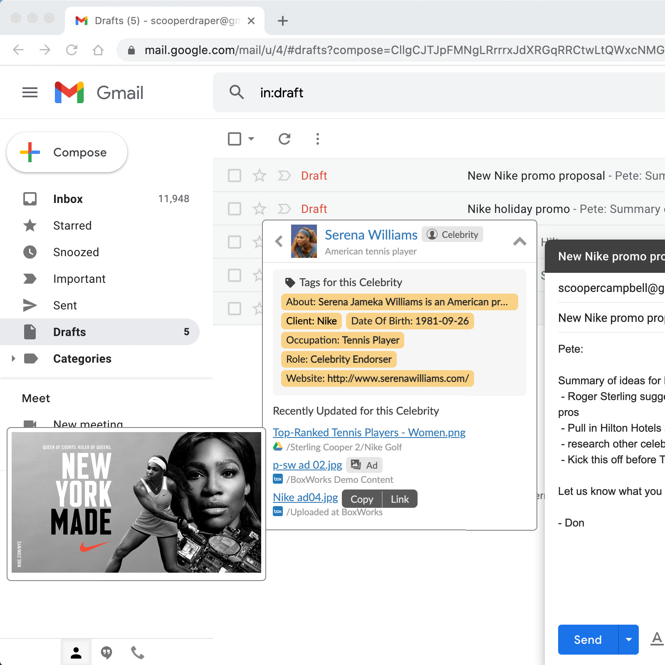Go back in the Serena Williams panel

[279, 241]
